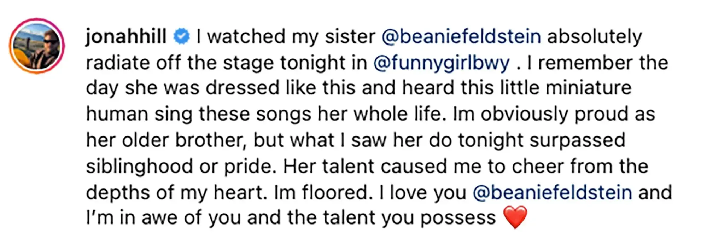Click the word "possess" before the heart

[458, 218]
